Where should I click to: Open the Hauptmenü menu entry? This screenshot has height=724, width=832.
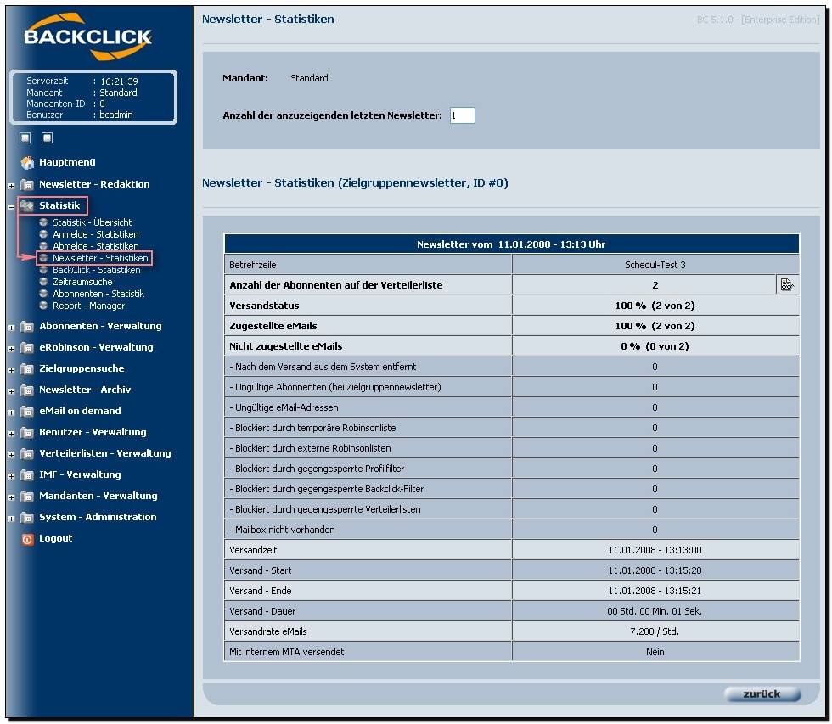click(67, 162)
